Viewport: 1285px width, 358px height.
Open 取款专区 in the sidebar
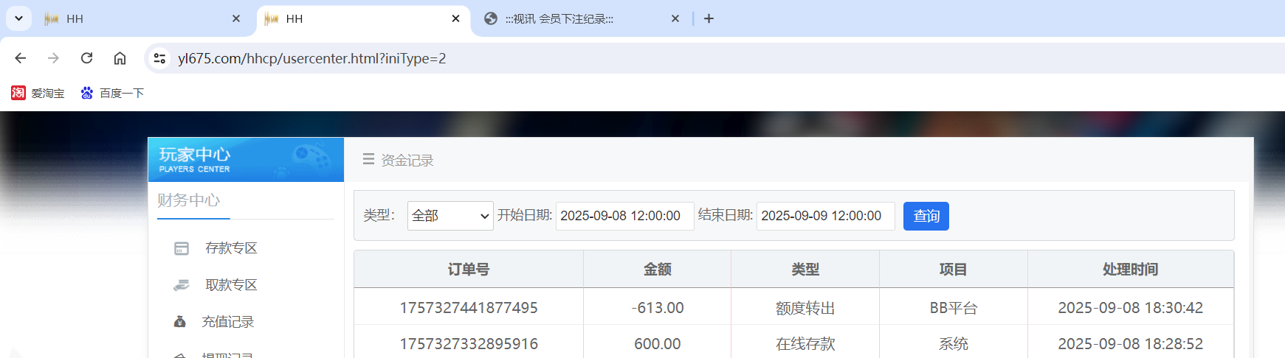click(x=231, y=285)
